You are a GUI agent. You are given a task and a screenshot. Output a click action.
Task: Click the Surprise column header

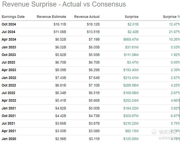132,17
